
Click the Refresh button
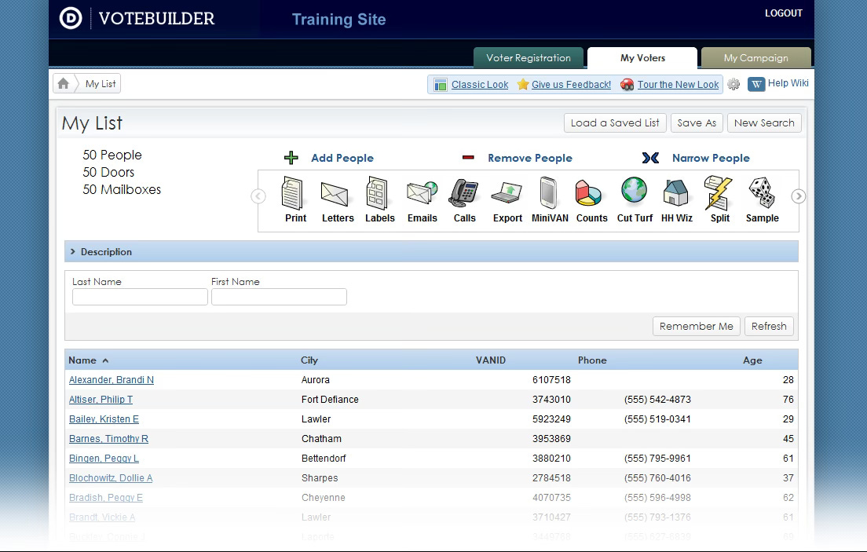pos(769,327)
